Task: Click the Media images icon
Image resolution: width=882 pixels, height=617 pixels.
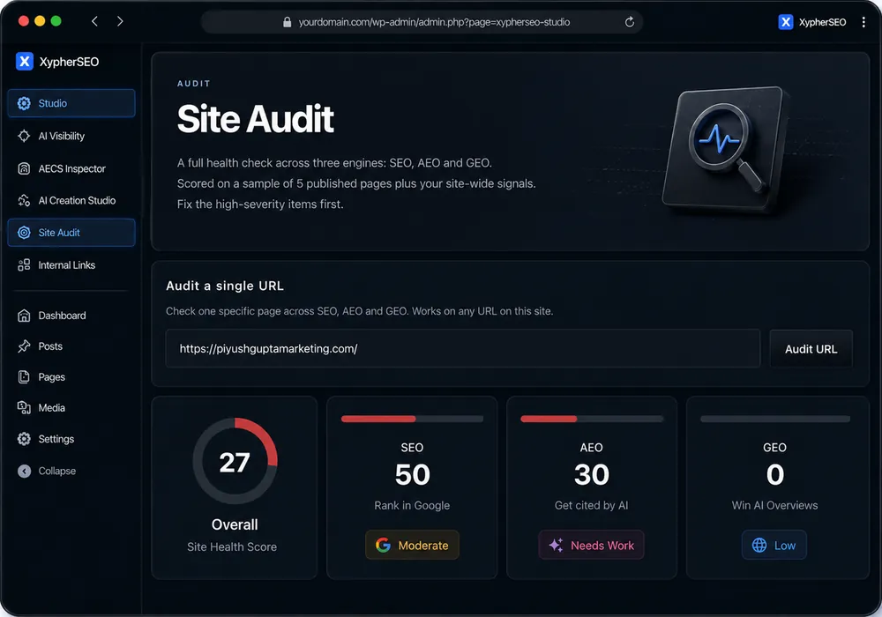Action: coord(24,408)
